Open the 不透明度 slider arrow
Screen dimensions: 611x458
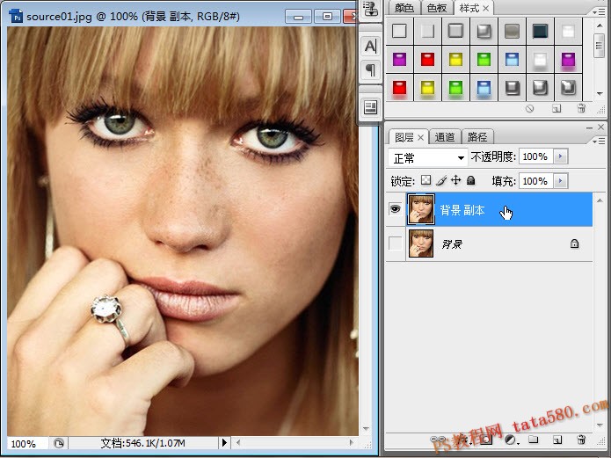[560, 156]
